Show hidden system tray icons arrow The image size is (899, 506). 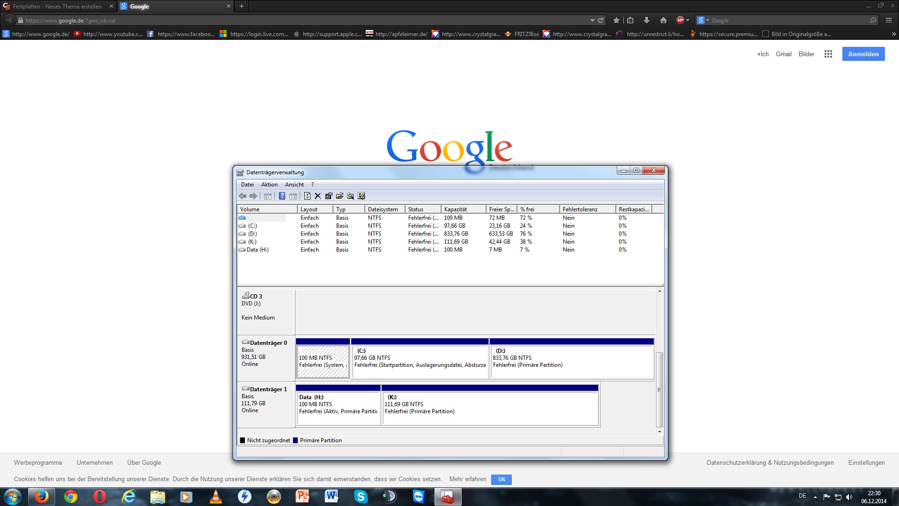click(815, 497)
